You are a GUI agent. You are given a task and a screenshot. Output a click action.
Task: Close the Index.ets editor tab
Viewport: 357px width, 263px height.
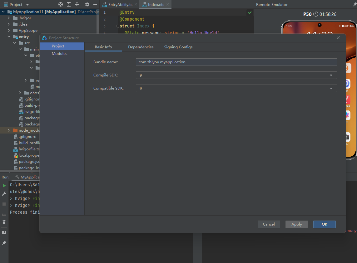[x=168, y=4]
